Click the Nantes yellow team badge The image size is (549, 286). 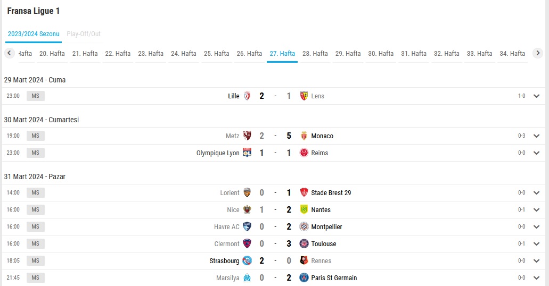(x=304, y=210)
